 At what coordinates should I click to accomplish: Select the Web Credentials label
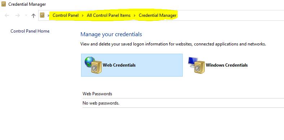pos(119,65)
